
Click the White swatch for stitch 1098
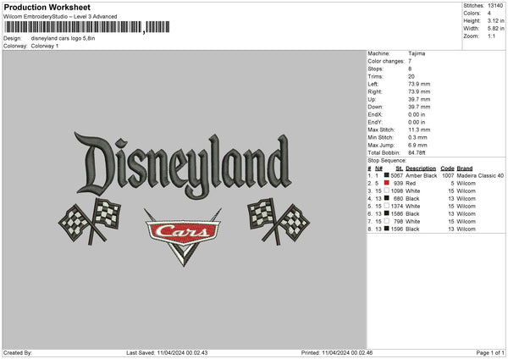(387, 191)
